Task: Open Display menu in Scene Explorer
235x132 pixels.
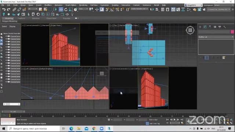Action: pyautogui.click(x=12, y=26)
